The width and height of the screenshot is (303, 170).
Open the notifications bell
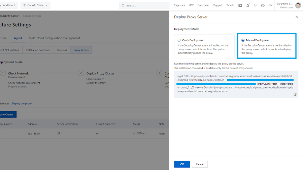coord(248,5)
